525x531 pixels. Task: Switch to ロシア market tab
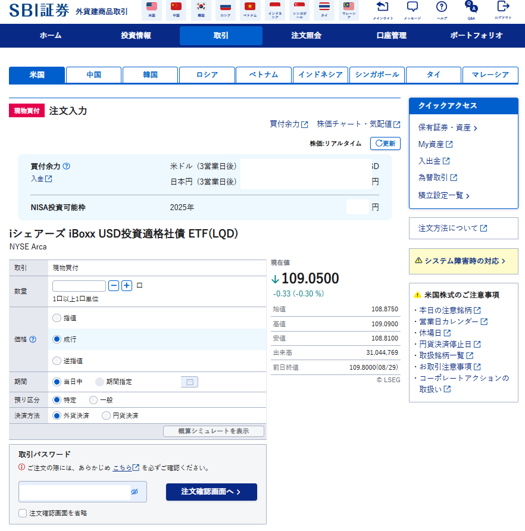coord(207,75)
